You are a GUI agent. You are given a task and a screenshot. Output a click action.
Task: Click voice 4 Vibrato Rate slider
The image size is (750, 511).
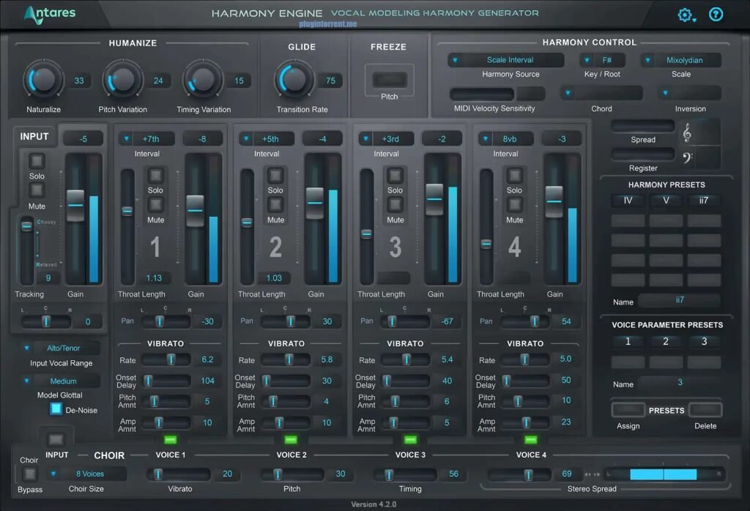[x=525, y=359]
